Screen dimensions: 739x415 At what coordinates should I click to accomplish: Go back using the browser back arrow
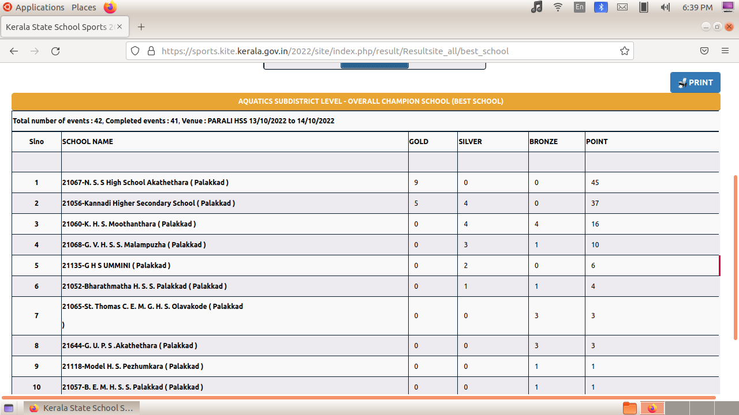coord(14,51)
